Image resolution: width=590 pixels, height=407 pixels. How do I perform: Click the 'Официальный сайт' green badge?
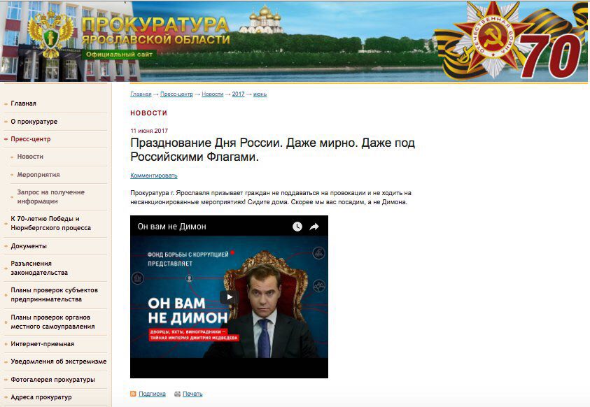pos(119,55)
